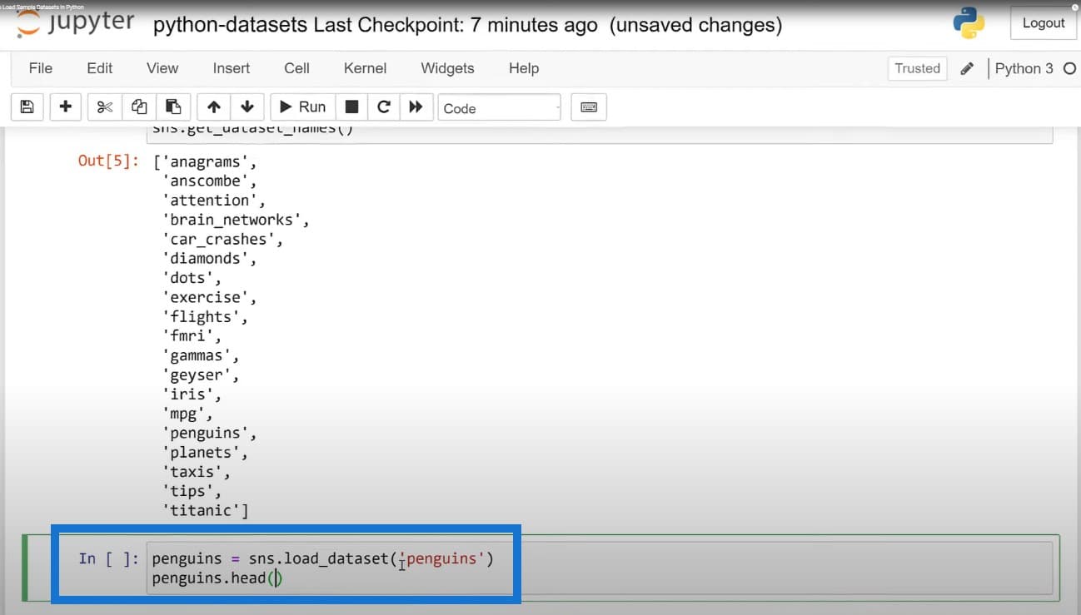The image size is (1081, 615).
Task: Click the 'diamonds' output line
Action: 209,258
